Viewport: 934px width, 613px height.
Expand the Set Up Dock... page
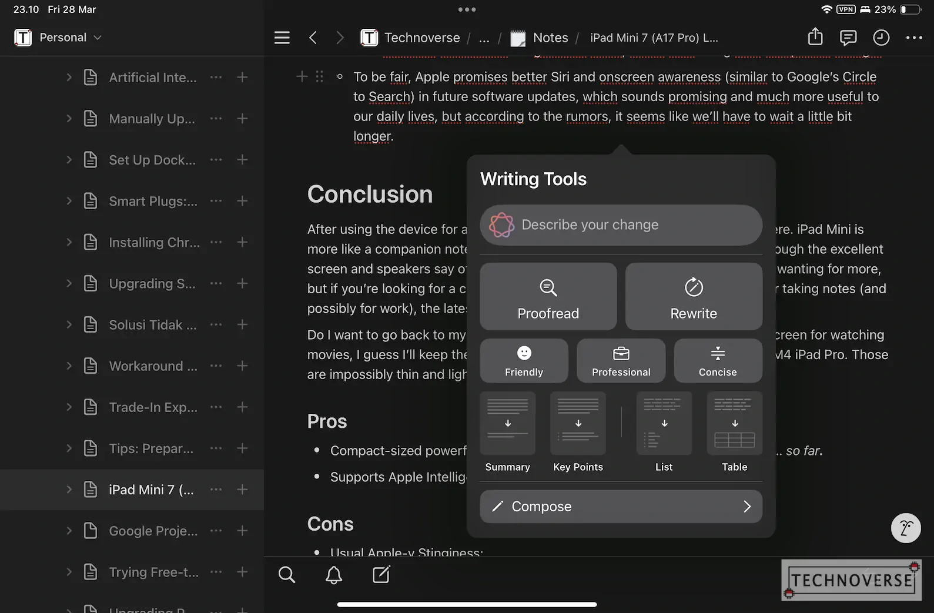(x=69, y=159)
